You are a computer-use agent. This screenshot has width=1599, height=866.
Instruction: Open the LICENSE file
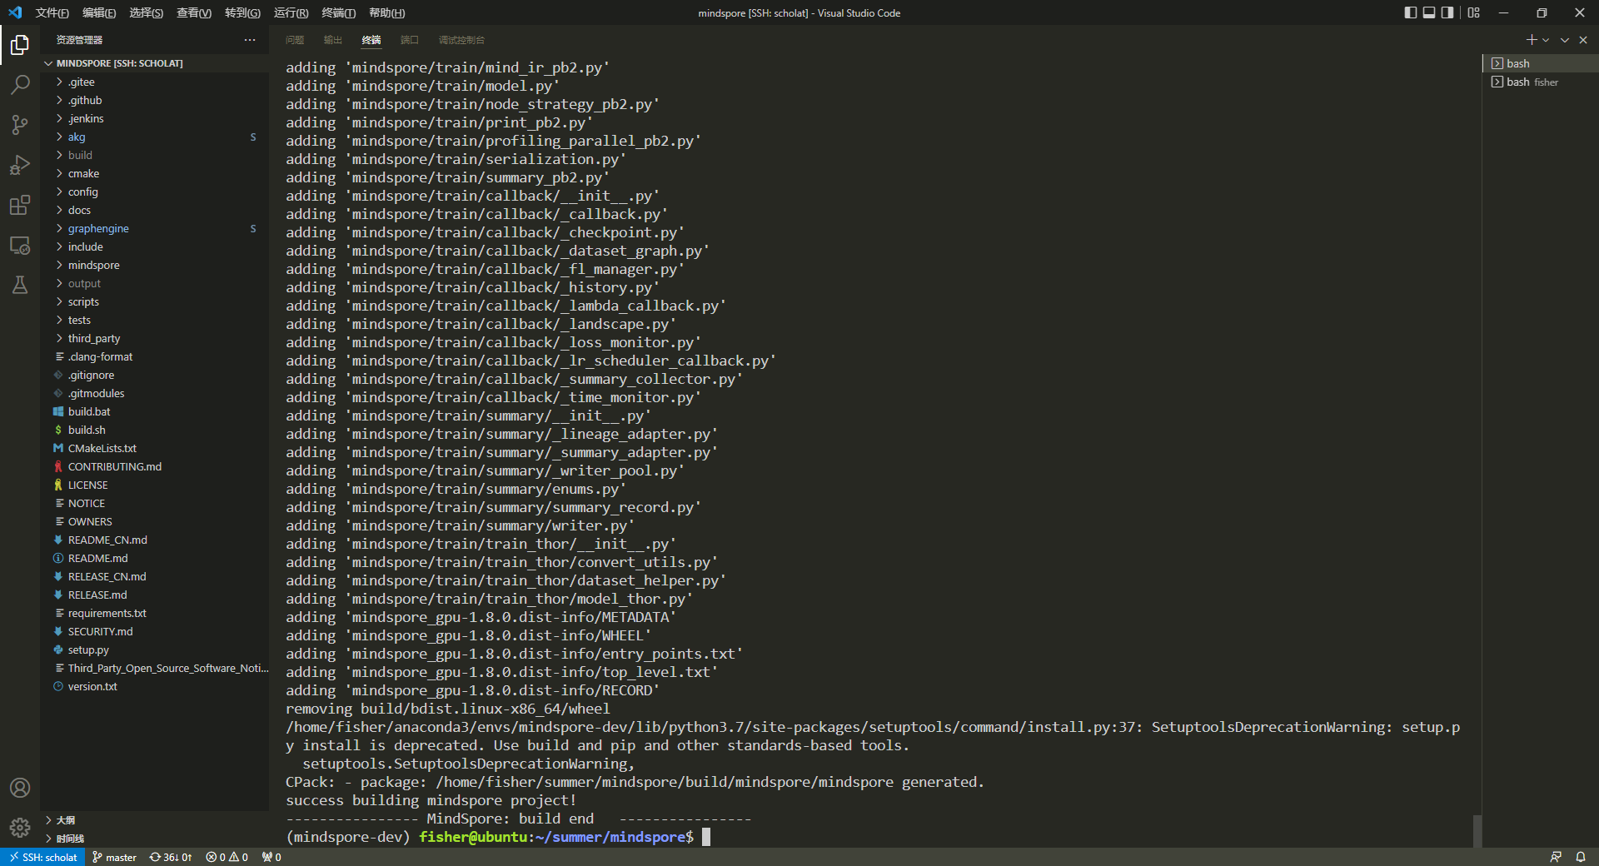(155, 485)
